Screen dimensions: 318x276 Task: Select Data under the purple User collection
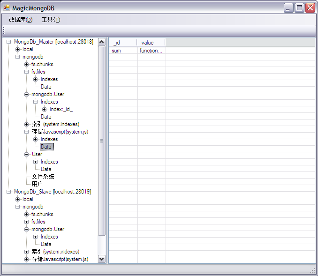tap(46, 169)
